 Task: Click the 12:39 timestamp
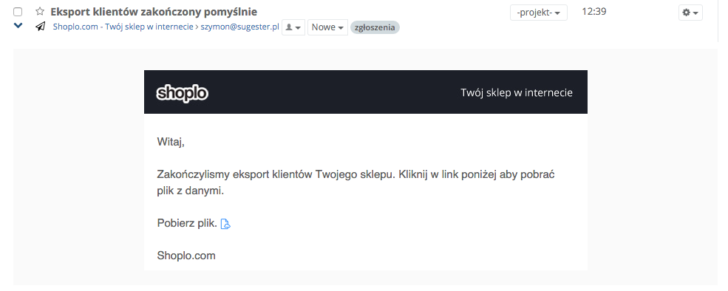click(x=593, y=12)
